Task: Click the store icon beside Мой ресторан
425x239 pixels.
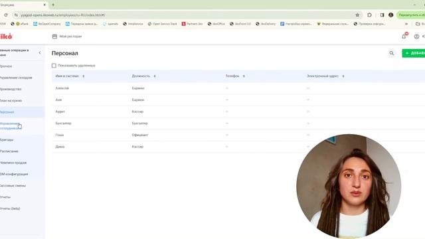Action: [54, 37]
